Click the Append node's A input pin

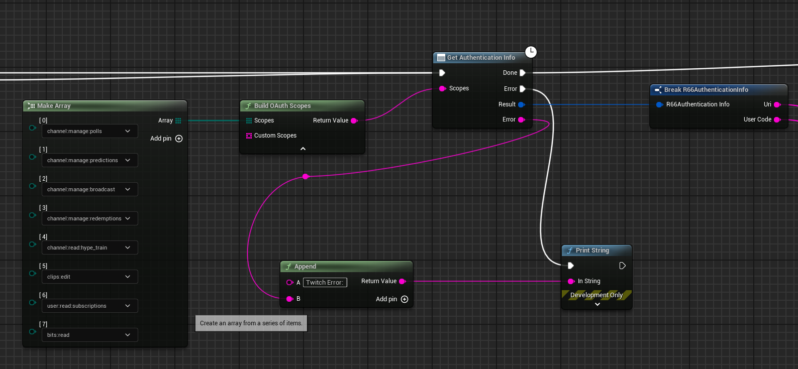click(290, 283)
